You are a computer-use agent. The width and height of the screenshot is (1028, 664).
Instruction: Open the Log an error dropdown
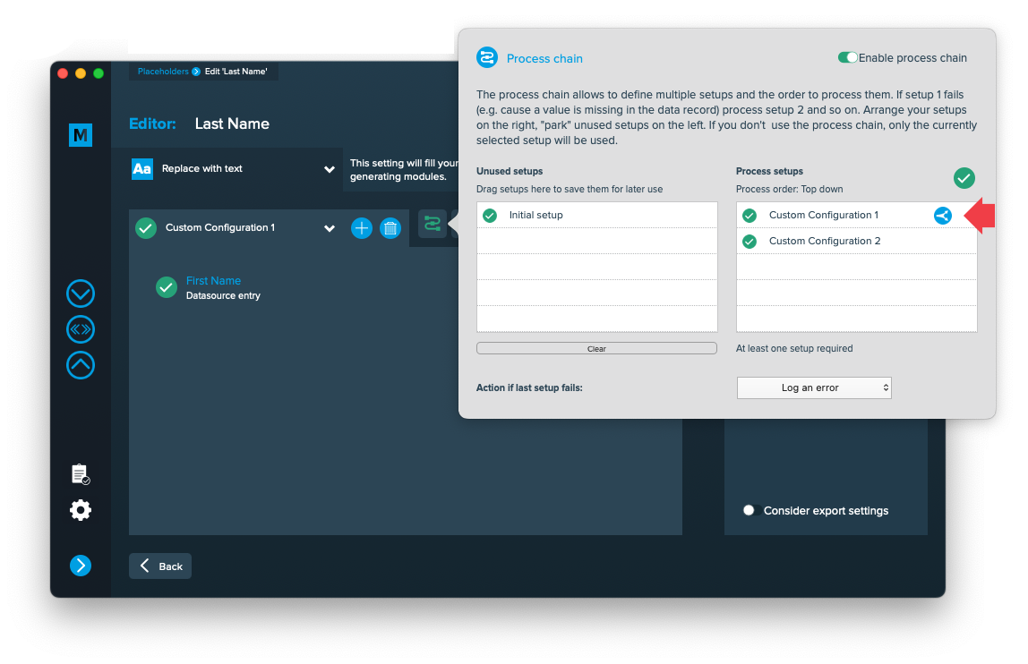[814, 387]
